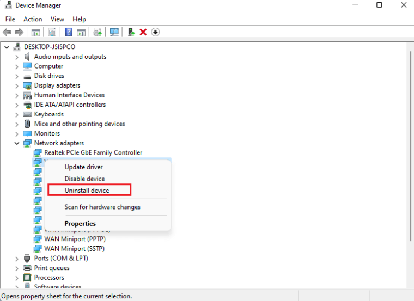Screen dimensions: 414x301
Task: Click the Disk drives icon
Action: pyautogui.click(x=27, y=77)
